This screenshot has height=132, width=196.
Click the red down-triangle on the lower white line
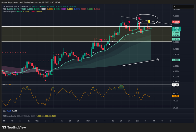click(x=101, y=40)
